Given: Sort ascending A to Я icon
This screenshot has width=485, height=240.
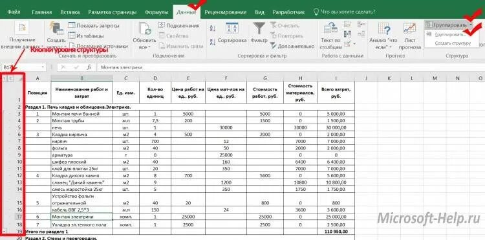Looking at the screenshot, I should [x=213, y=28].
